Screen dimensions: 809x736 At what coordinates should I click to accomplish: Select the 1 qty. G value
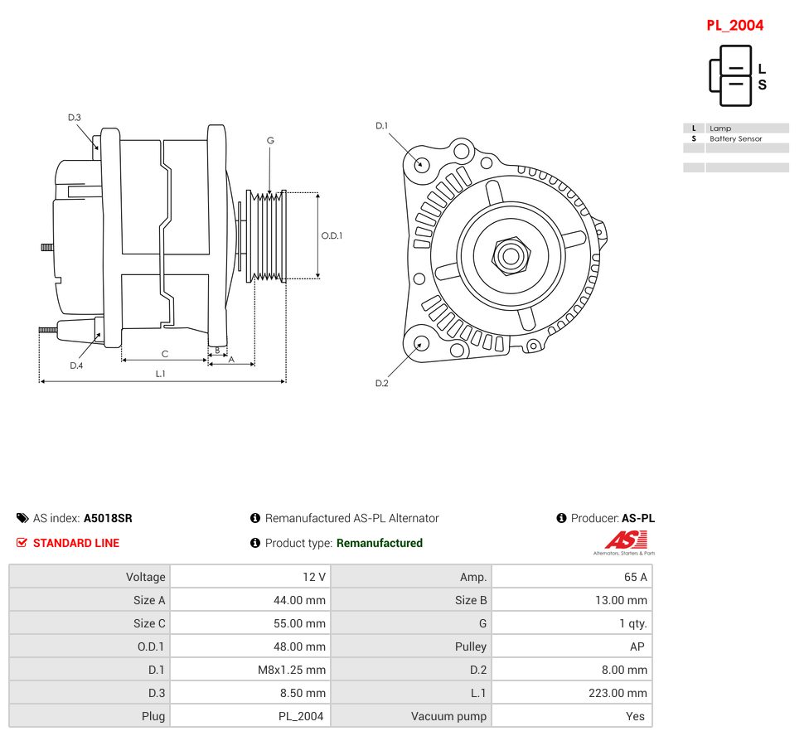pos(633,623)
